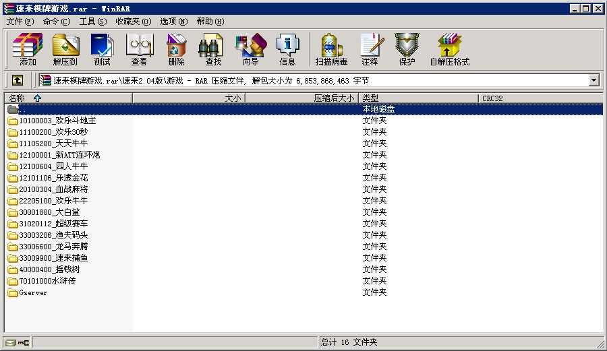Open the View (查看) toolbar icon
Viewport: 607px width, 351px height.
[x=139, y=49]
